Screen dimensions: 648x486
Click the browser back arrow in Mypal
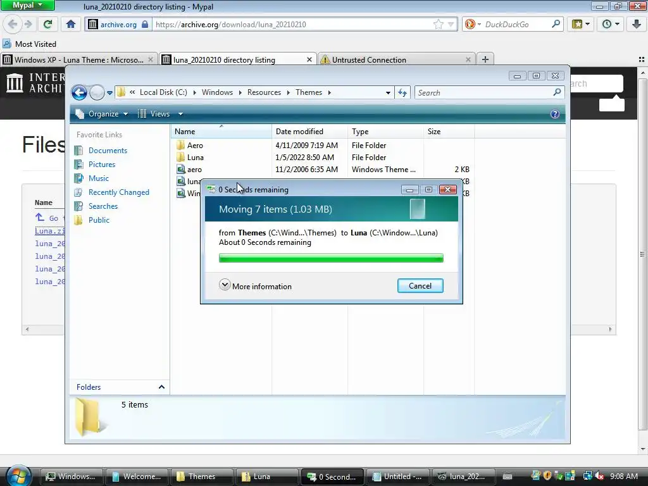tap(13, 25)
